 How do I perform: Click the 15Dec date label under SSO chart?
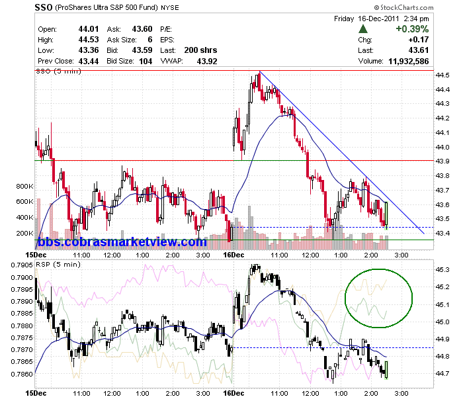(36, 255)
